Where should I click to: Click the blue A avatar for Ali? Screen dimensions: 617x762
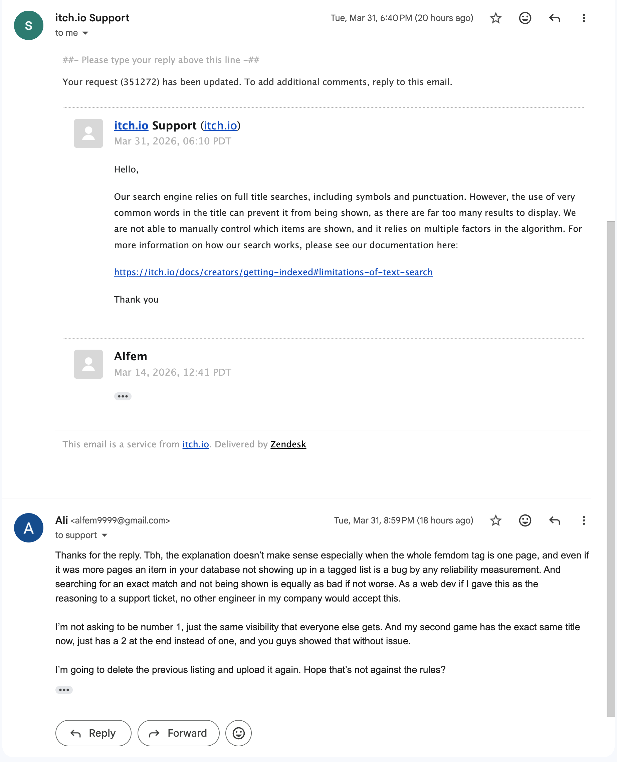pyautogui.click(x=28, y=528)
